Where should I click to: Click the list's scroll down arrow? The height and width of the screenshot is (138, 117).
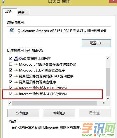tap(108, 99)
